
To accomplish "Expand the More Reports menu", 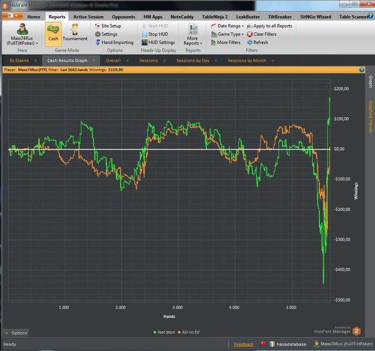I will (193, 34).
